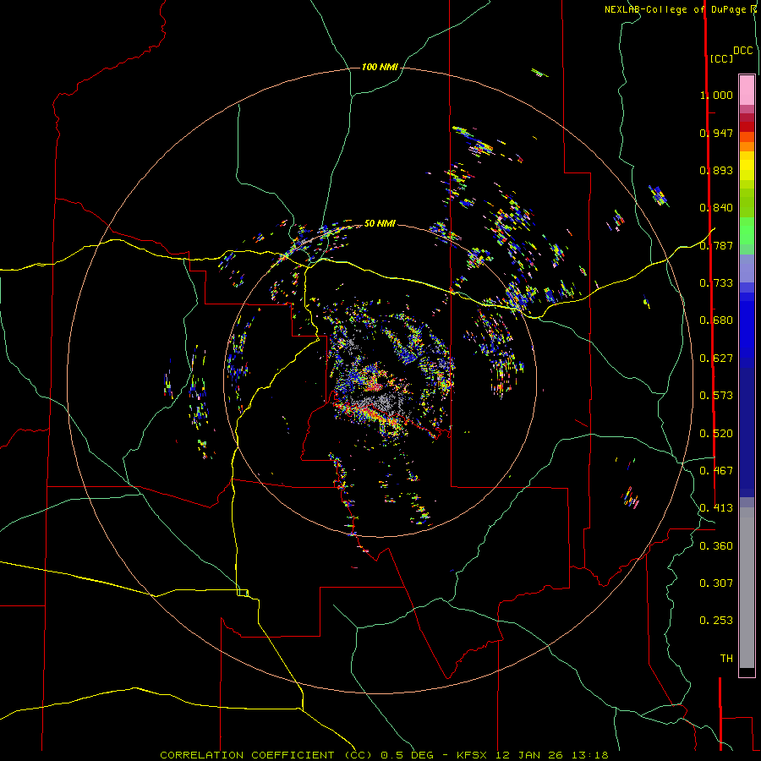Click the 0.520 legend value
Viewport: 761px width, 761px height.
pos(716,434)
